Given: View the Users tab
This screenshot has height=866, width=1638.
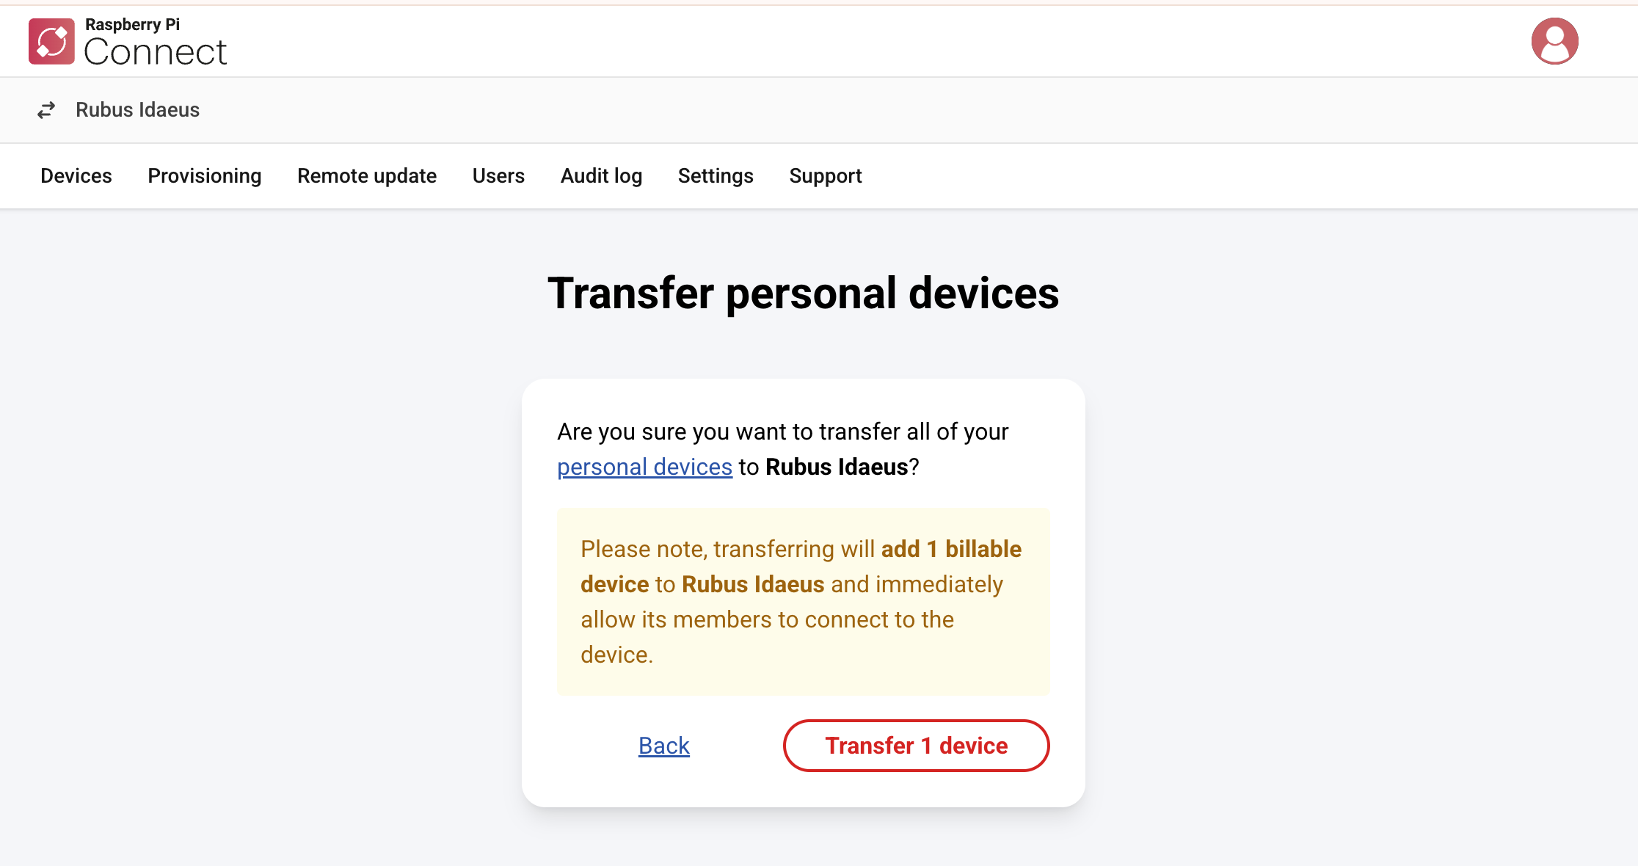Looking at the screenshot, I should (498, 175).
